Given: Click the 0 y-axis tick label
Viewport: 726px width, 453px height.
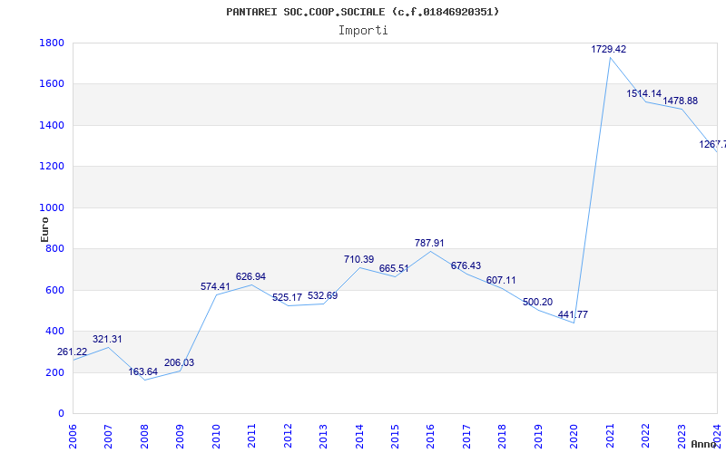Looking at the screenshot, I should click(62, 414).
